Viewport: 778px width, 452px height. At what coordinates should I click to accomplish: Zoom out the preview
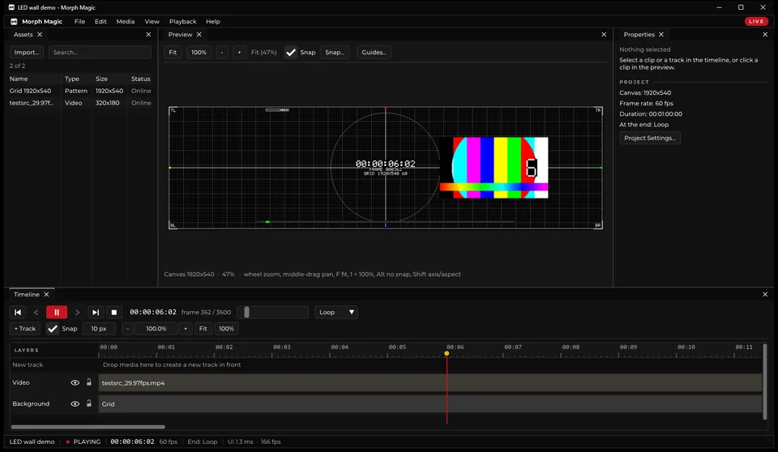click(x=222, y=52)
